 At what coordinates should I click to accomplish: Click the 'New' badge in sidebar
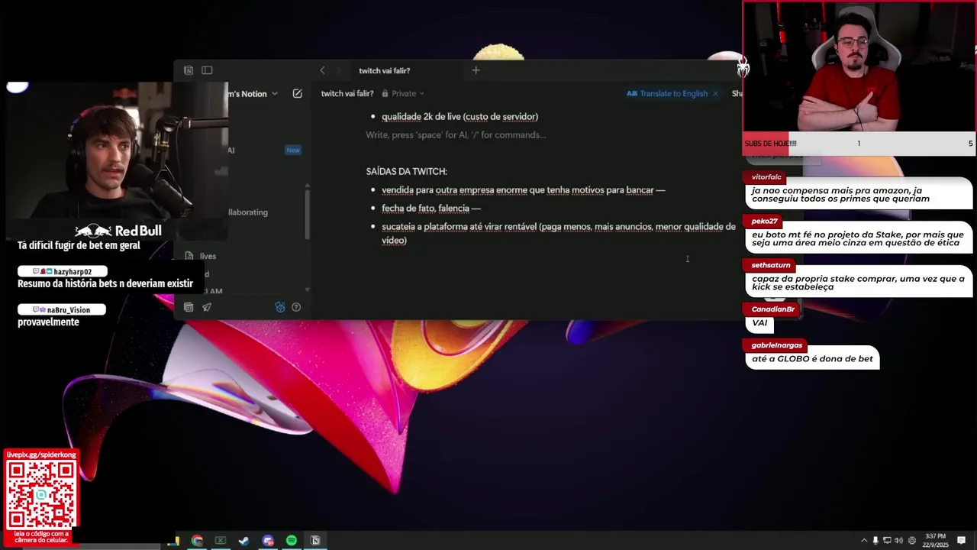(293, 150)
